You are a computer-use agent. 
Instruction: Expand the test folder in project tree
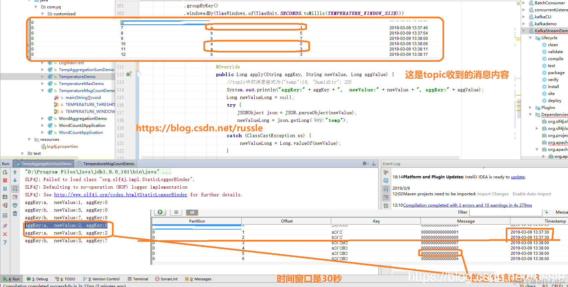(x=23, y=153)
